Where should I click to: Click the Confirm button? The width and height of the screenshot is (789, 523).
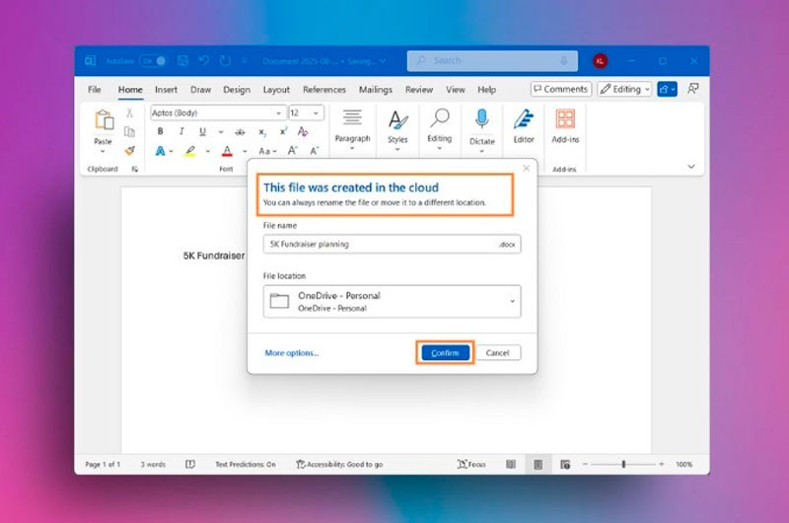[445, 353]
